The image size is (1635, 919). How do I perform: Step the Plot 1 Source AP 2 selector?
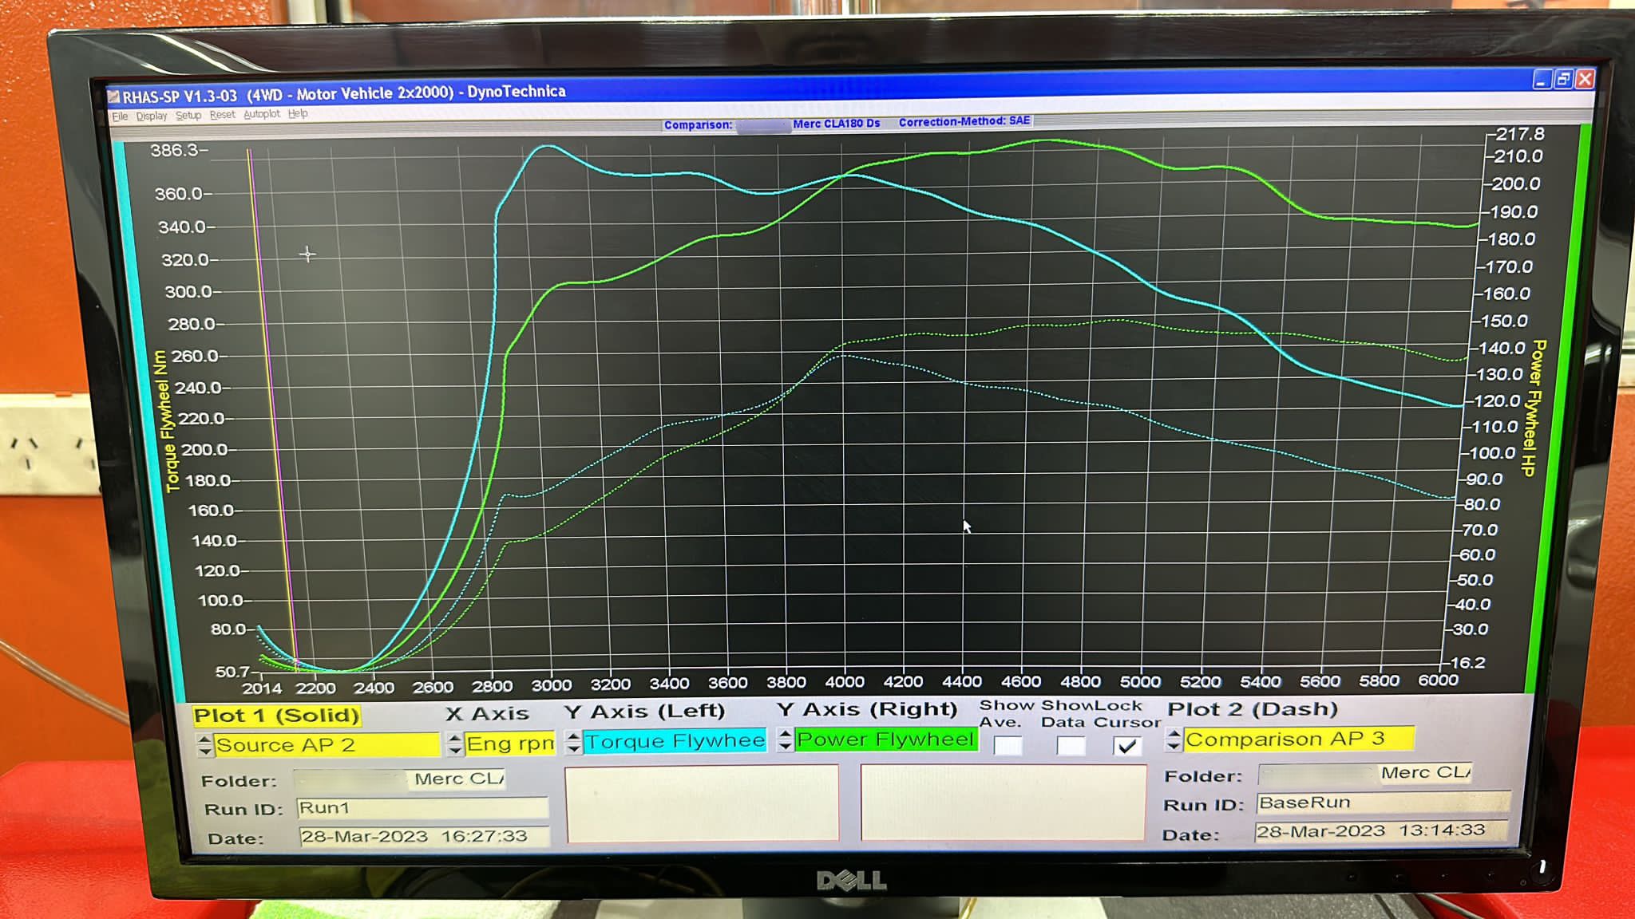click(205, 745)
